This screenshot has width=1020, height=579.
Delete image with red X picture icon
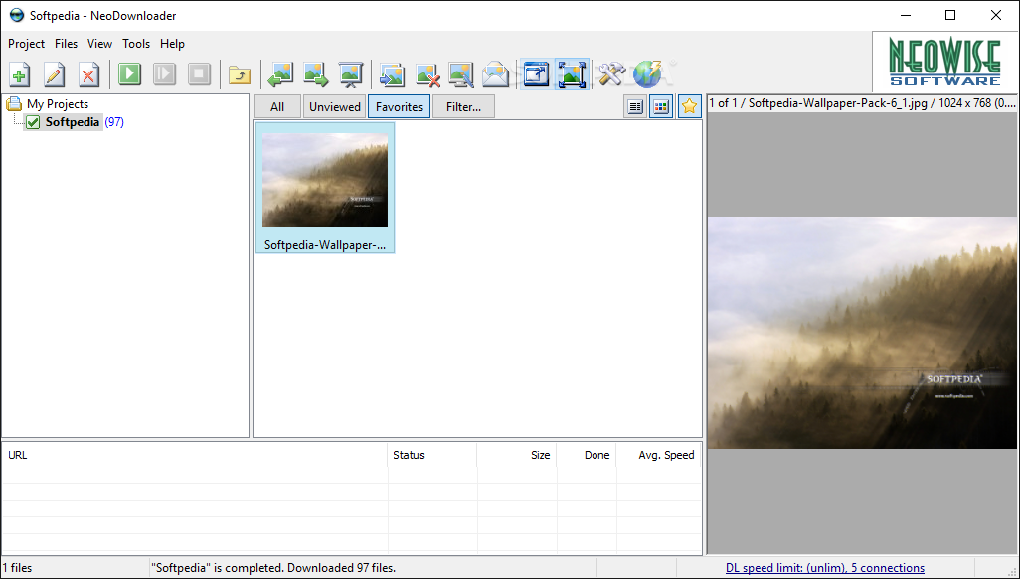[427, 74]
